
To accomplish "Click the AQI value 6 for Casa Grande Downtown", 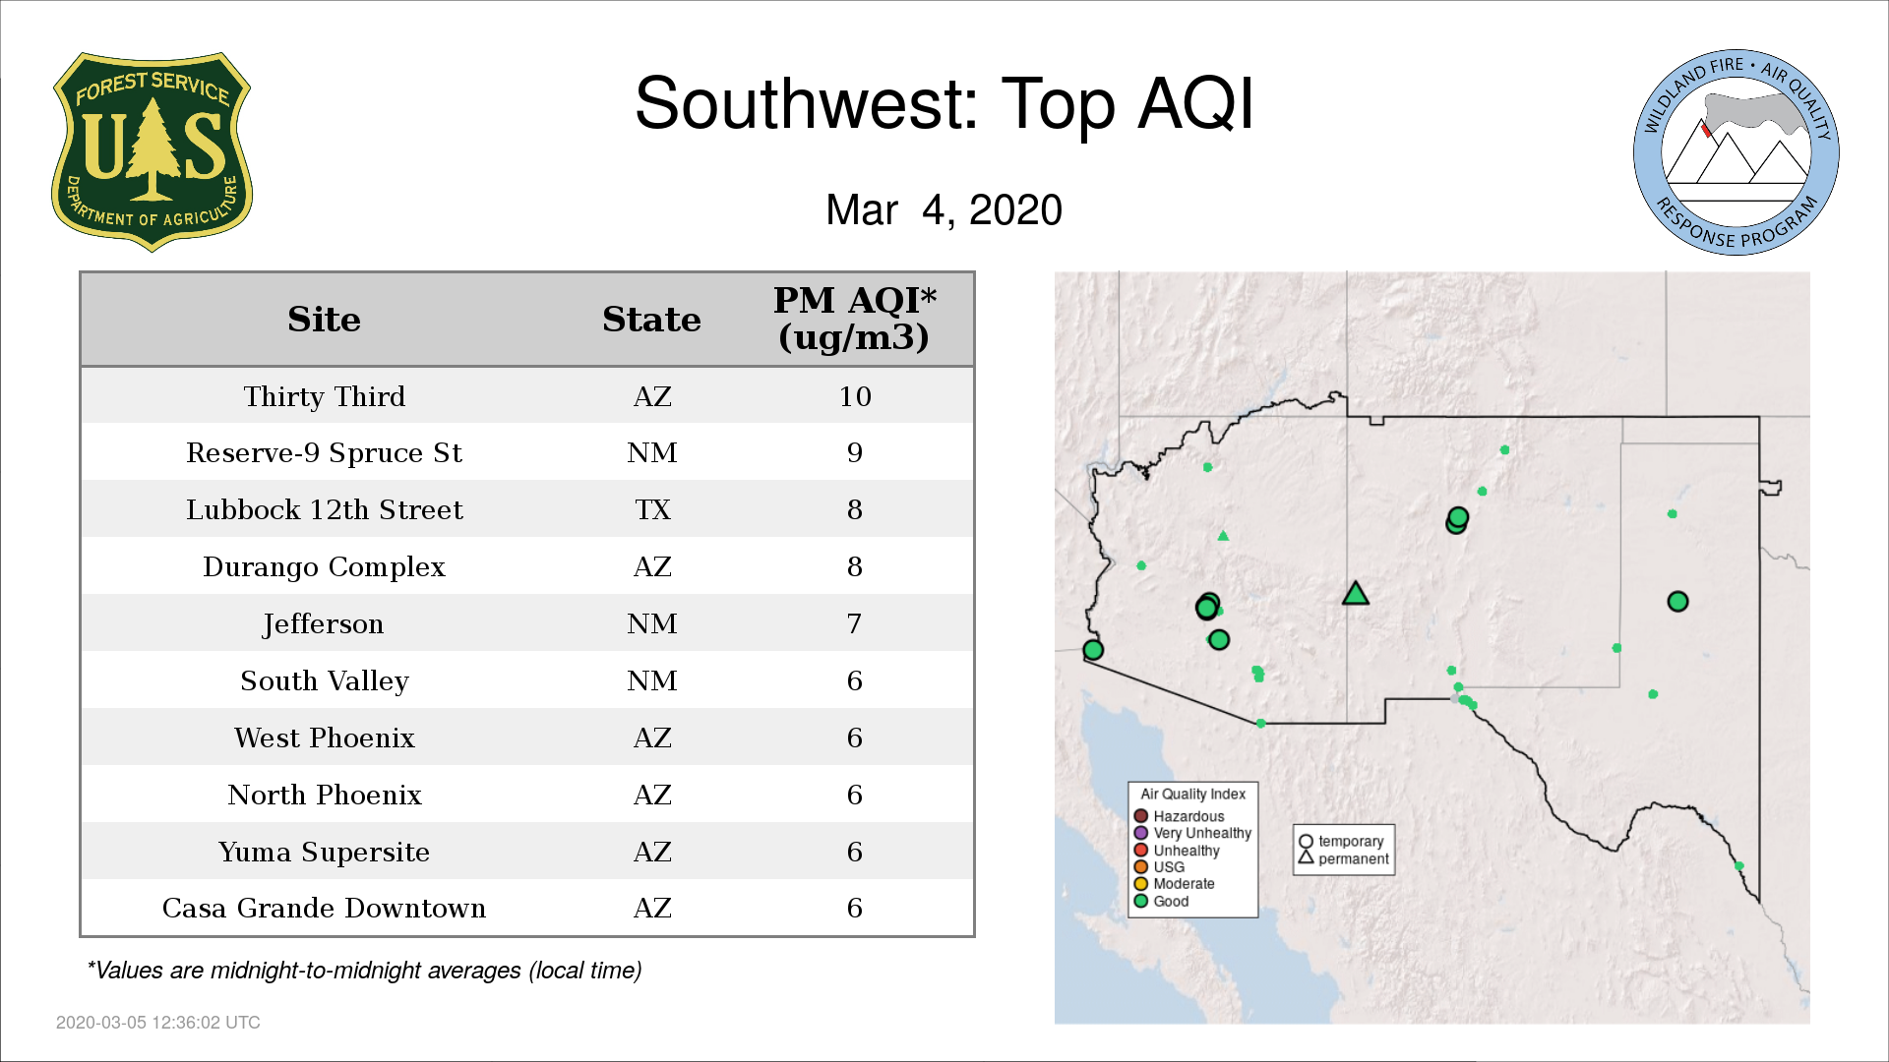I will coord(854,909).
